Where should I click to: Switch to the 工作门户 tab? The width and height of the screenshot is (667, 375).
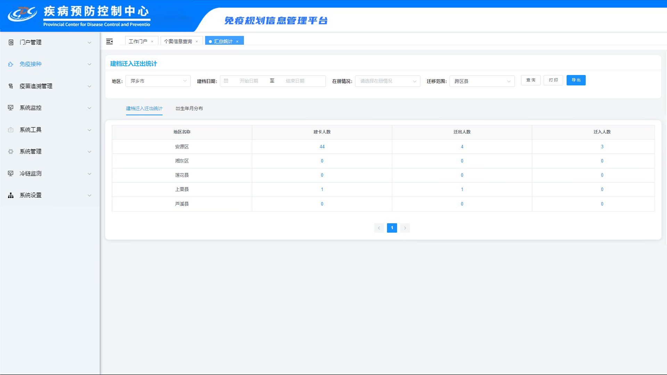[138, 41]
